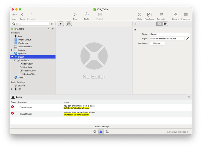The image size is (202, 148).
Task: Click the '2 errors 0 warnings' status text
Action: pyautogui.click(x=101, y=127)
